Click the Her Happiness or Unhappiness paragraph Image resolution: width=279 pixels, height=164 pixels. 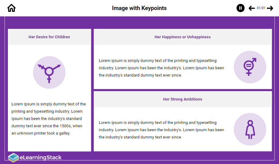pyautogui.click(x=161, y=68)
